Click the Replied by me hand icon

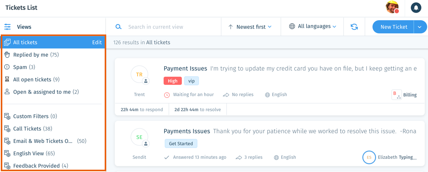click(7, 55)
